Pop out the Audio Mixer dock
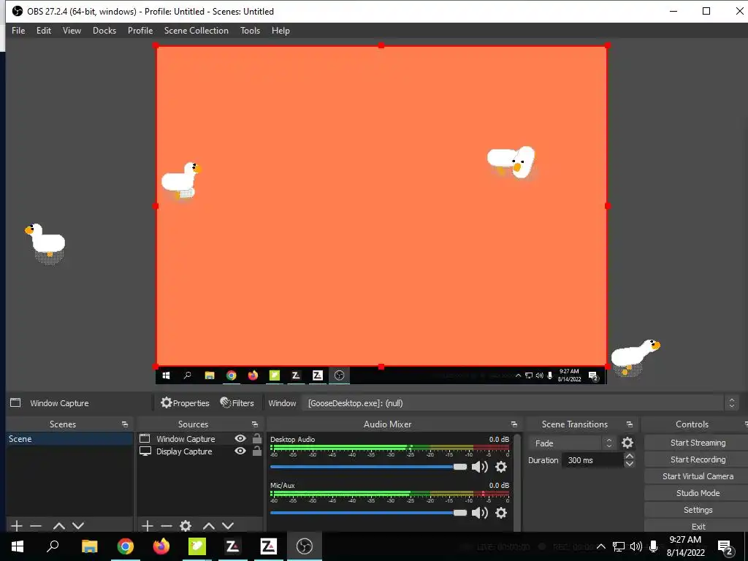Screen dimensions: 748x561 point(514,424)
